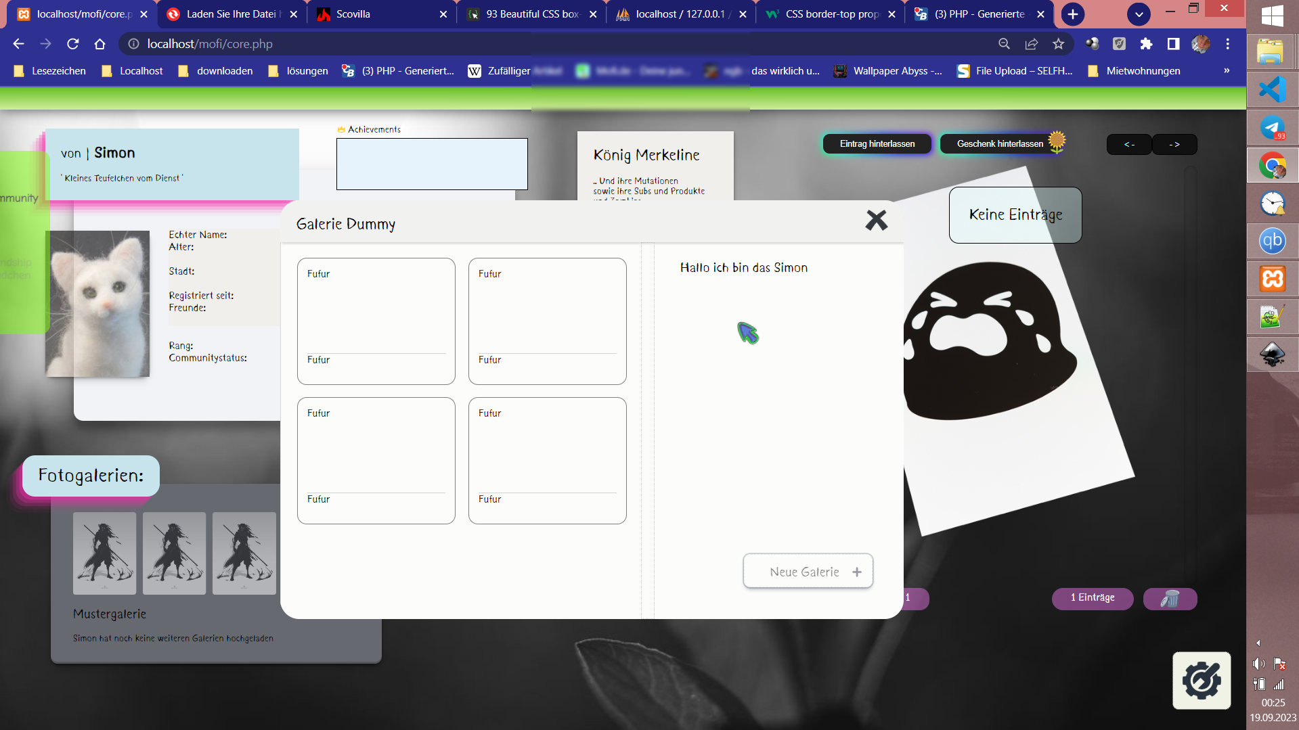1299x730 pixels.
Task: Open the Wallpaper Abyss bookmark
Action: (x=887, y=71)
